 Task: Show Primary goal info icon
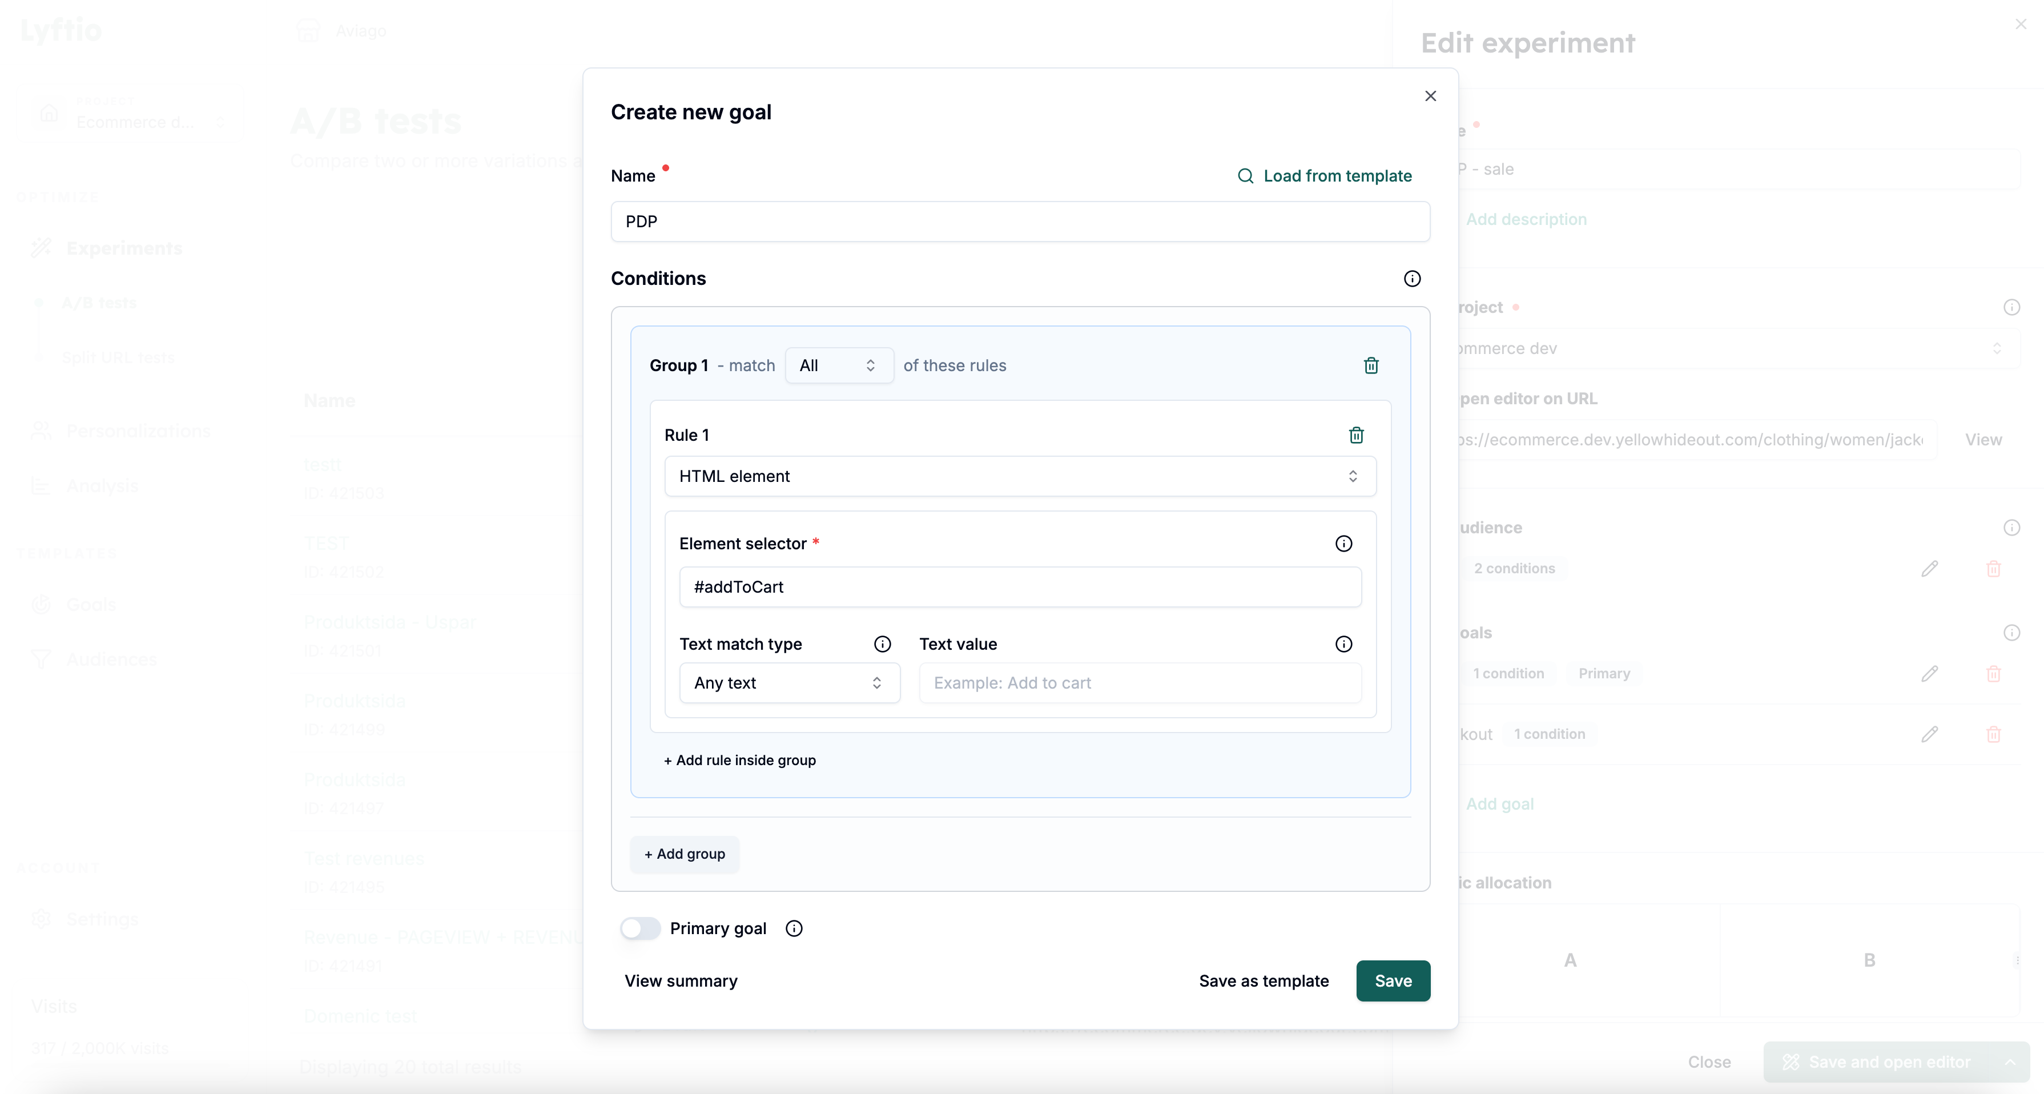(794, 928)
